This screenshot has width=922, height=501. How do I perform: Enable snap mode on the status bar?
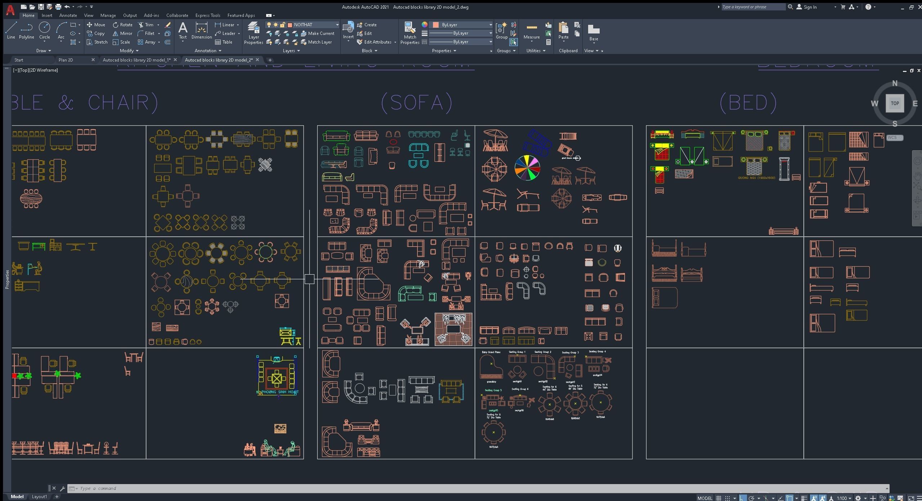pyautogui.click(x=728, y=498)
